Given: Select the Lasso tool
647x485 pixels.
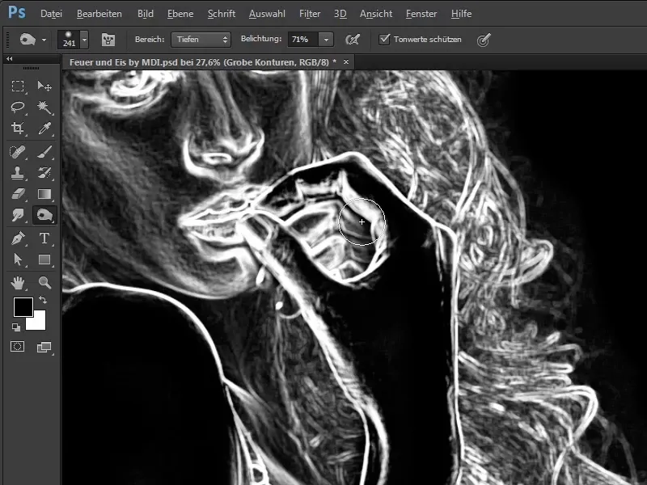Looking at the screenshot, I should pyautogui.click(x=17, y=108).
